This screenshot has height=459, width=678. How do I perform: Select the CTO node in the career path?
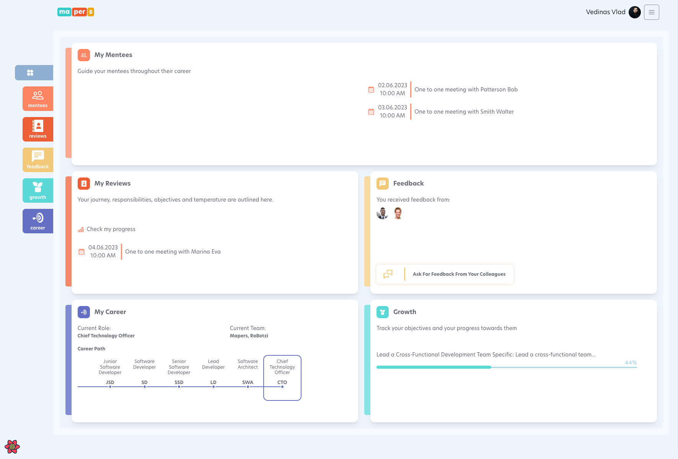point(282,378)
